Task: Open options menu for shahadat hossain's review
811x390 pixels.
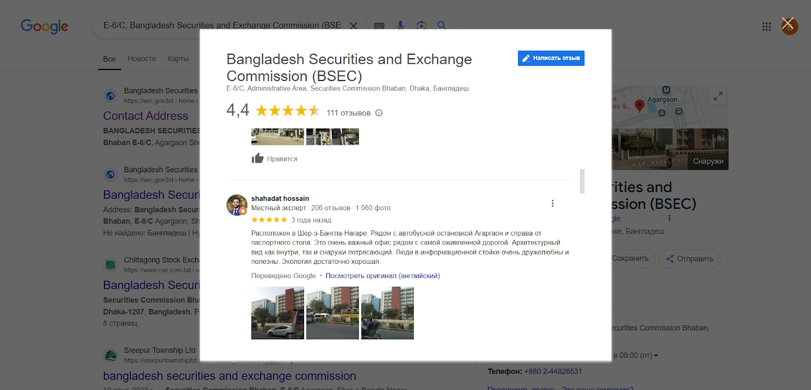Action: coord(552,203)
